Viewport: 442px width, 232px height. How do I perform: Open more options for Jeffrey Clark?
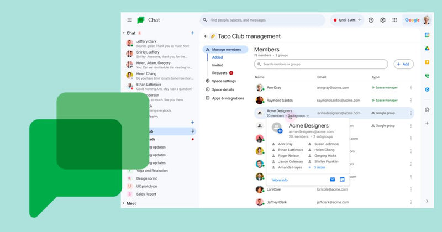pyautogui.click(x=411, y=202)
